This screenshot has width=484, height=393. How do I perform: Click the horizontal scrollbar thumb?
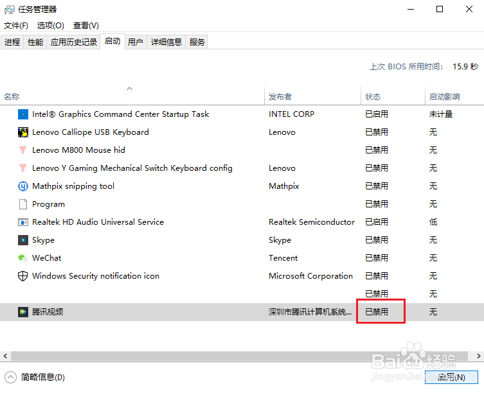pos(239,356)
